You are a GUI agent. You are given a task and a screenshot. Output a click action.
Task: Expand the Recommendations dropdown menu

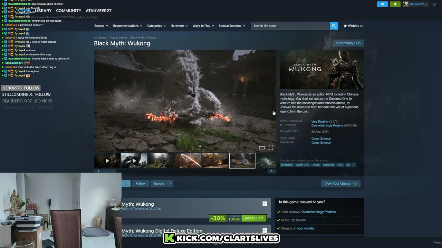click(128, 26)
